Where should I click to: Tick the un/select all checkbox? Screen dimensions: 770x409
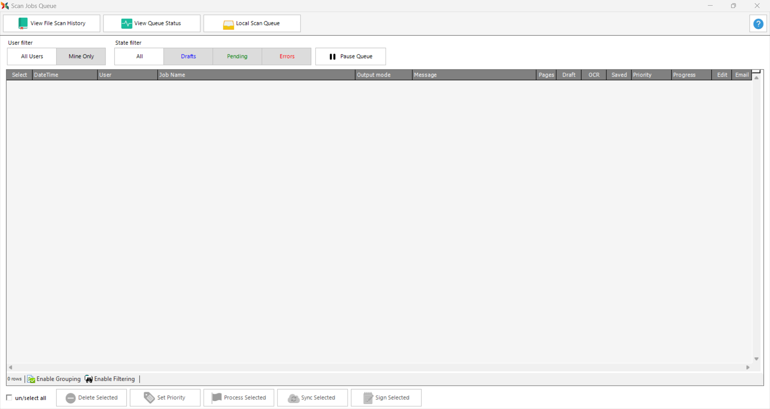point(9,397)
